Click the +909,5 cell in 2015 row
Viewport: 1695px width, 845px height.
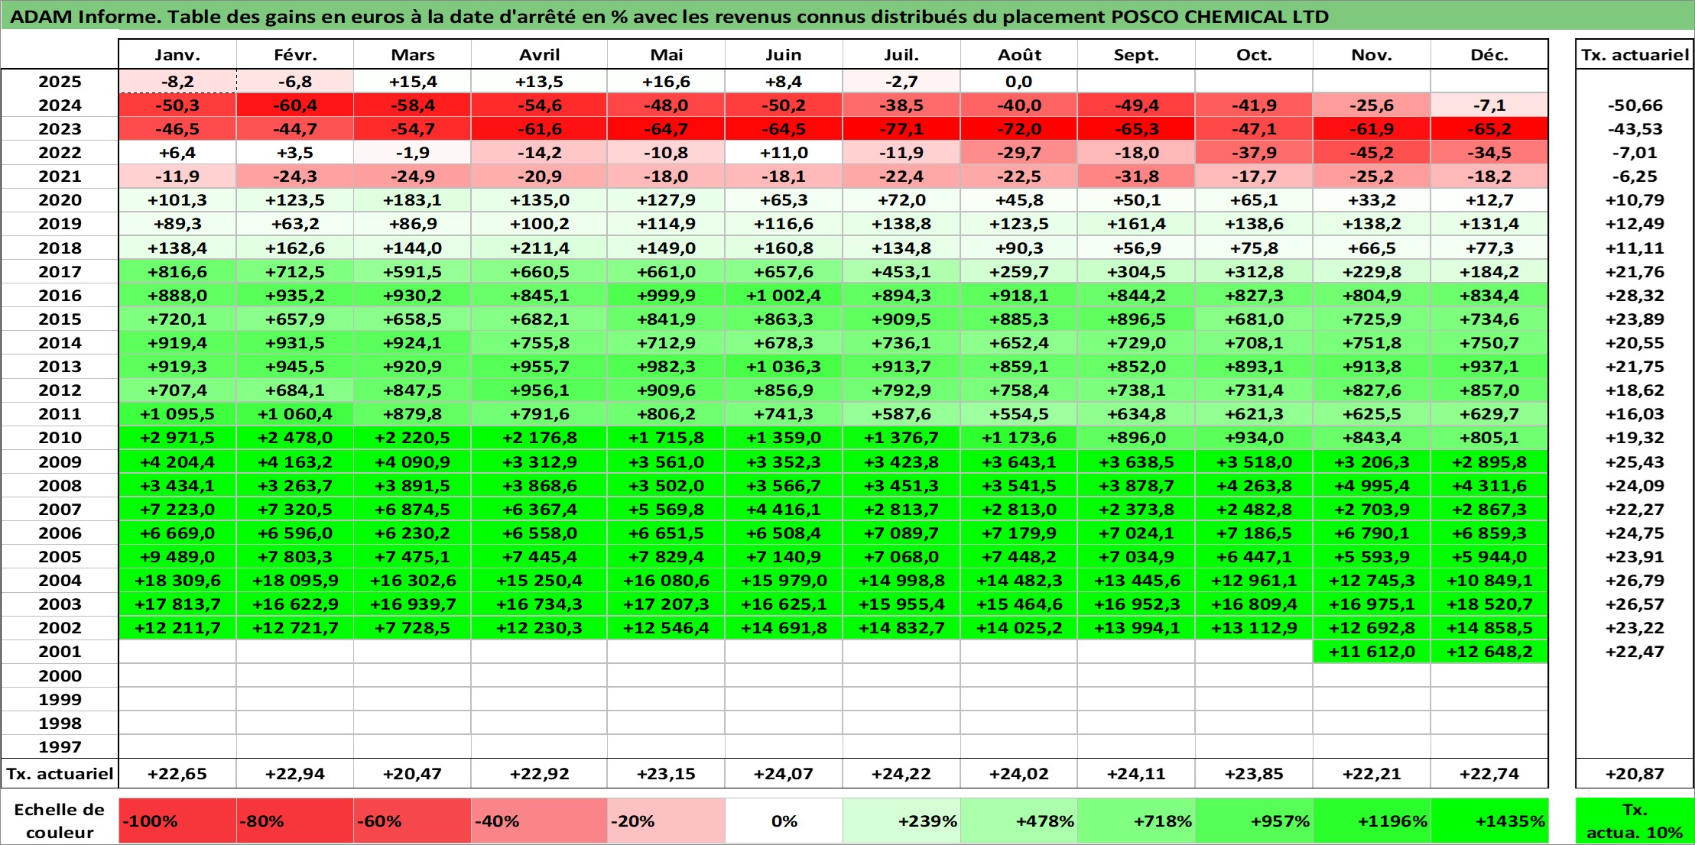pos(901,319)
